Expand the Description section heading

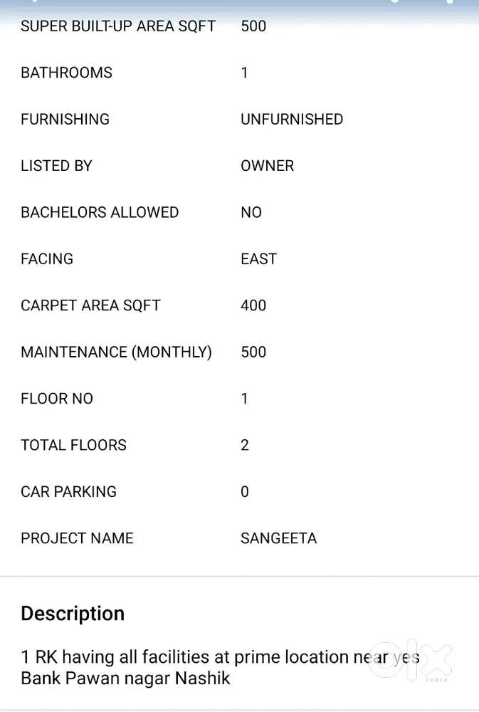pyautogui.click(x=72, y=613)
